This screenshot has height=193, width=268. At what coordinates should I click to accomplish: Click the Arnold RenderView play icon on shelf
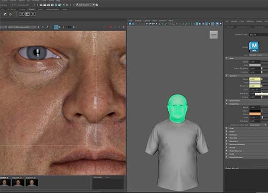[33, 14]
